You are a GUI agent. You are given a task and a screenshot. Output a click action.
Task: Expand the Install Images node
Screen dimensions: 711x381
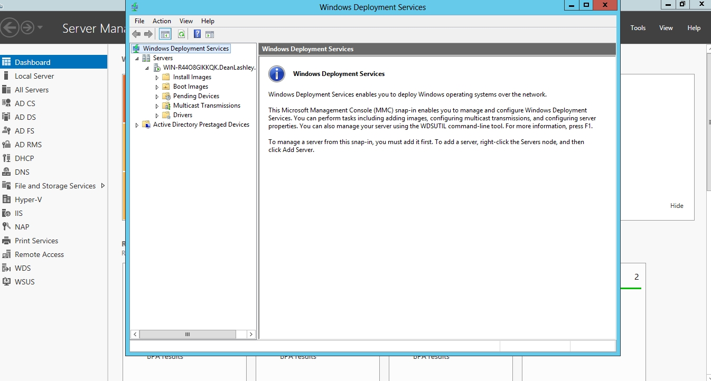[x=157, y=78]
